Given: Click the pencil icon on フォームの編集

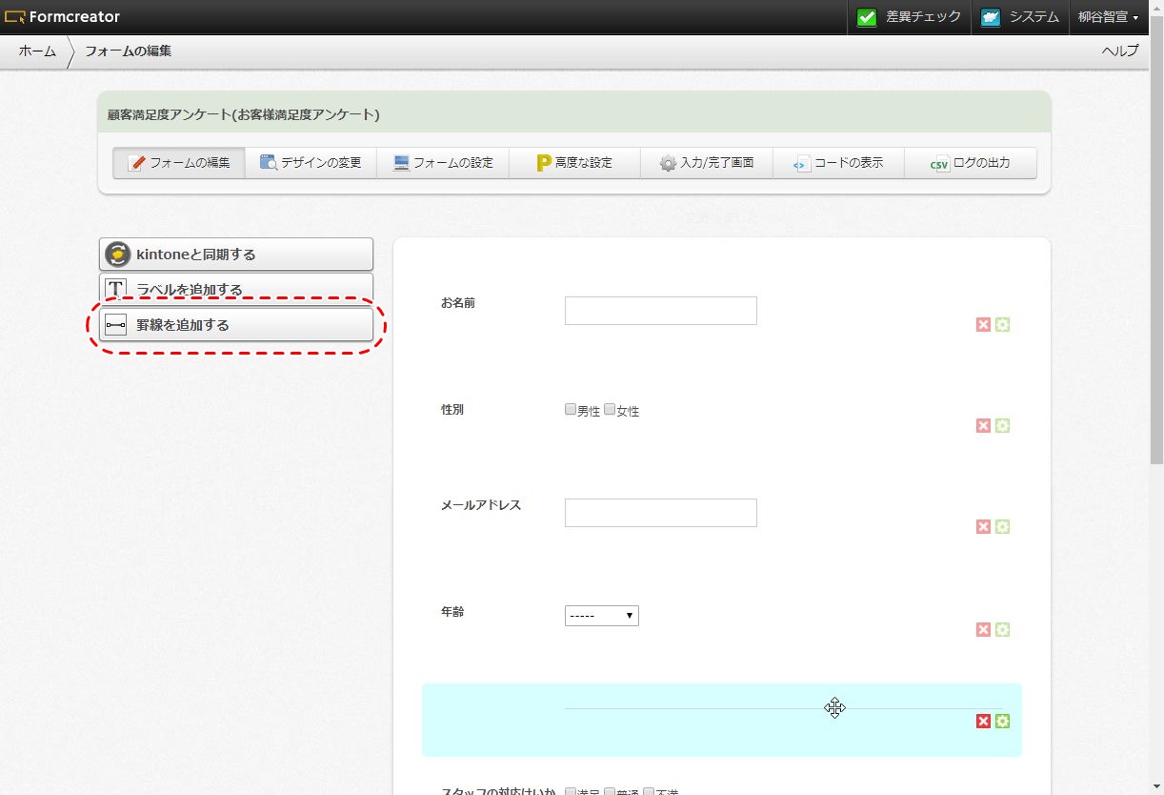Looking at the screenshot, I should pyautogui.click(x=136, y=163).
